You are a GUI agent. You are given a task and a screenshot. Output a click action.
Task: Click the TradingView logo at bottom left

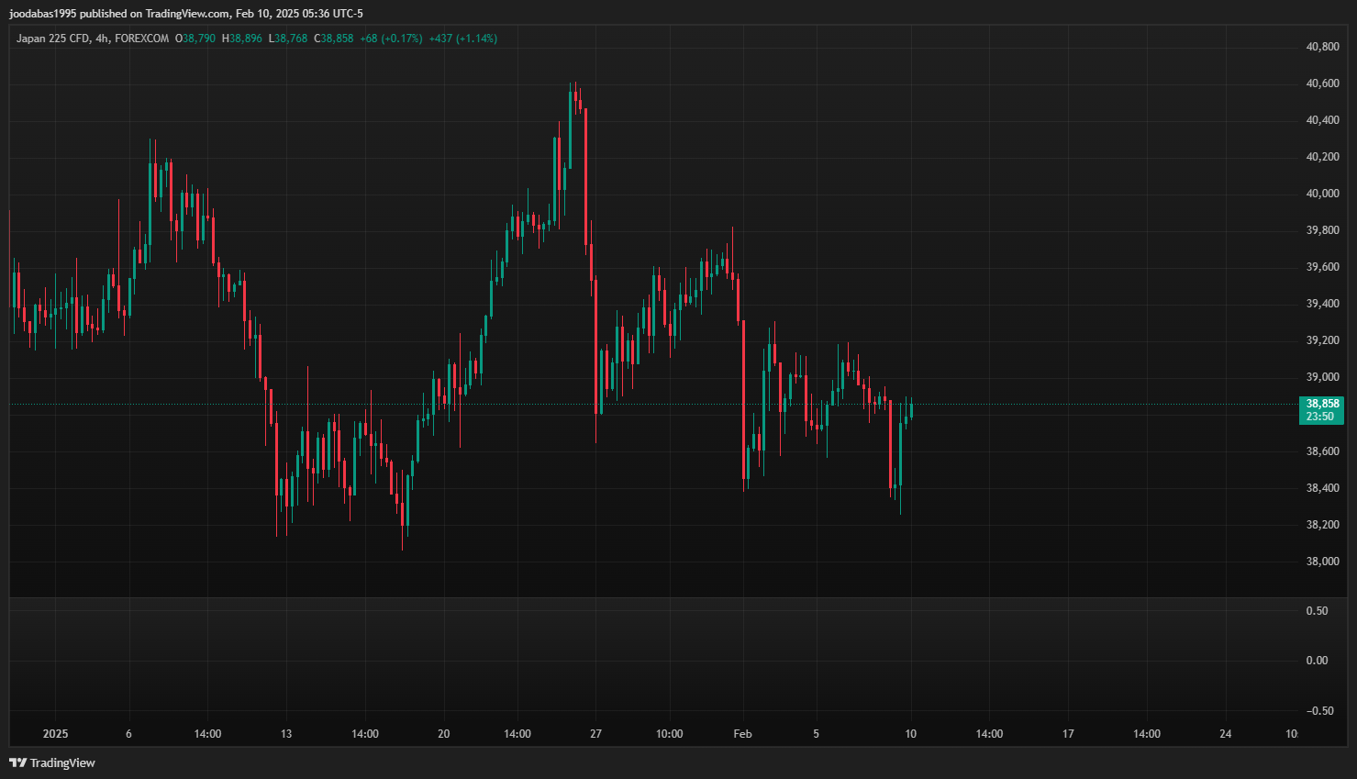pos(52,762)
